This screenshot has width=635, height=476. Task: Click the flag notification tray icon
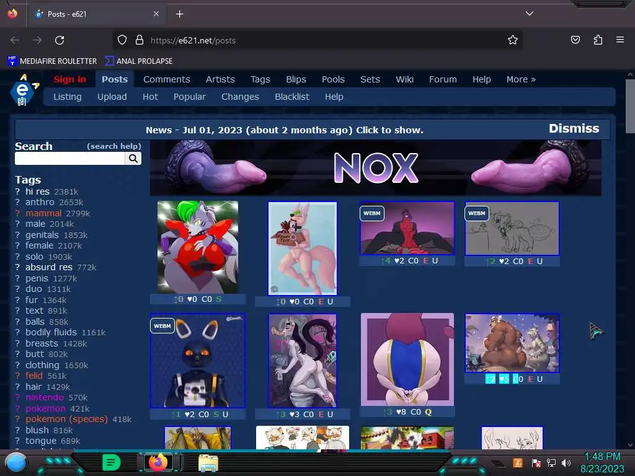click(536, 462)
